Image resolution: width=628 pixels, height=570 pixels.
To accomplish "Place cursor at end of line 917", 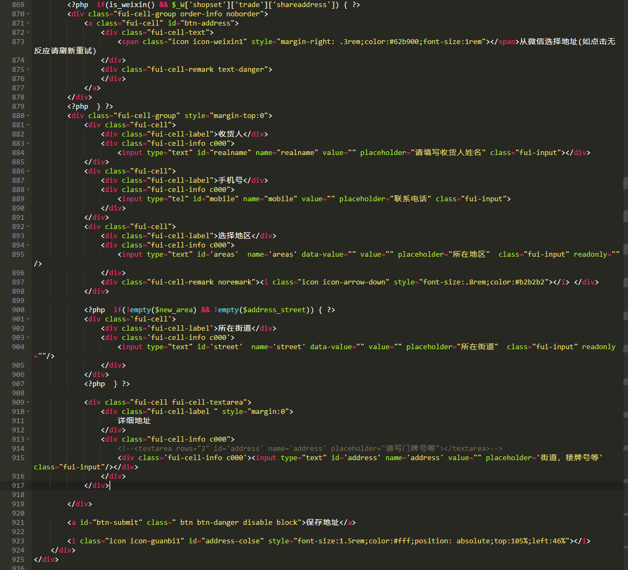I will 110,486.
